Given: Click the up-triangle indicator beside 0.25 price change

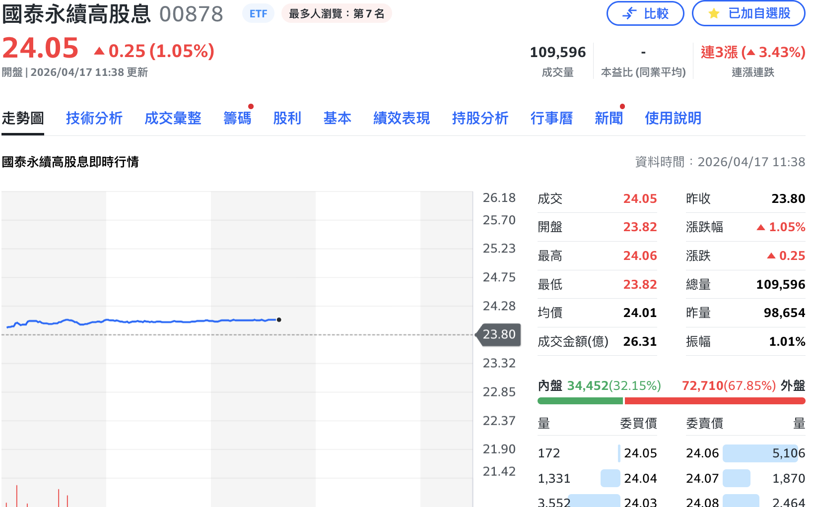Looking at the screenshot, I should pos(100,50).
